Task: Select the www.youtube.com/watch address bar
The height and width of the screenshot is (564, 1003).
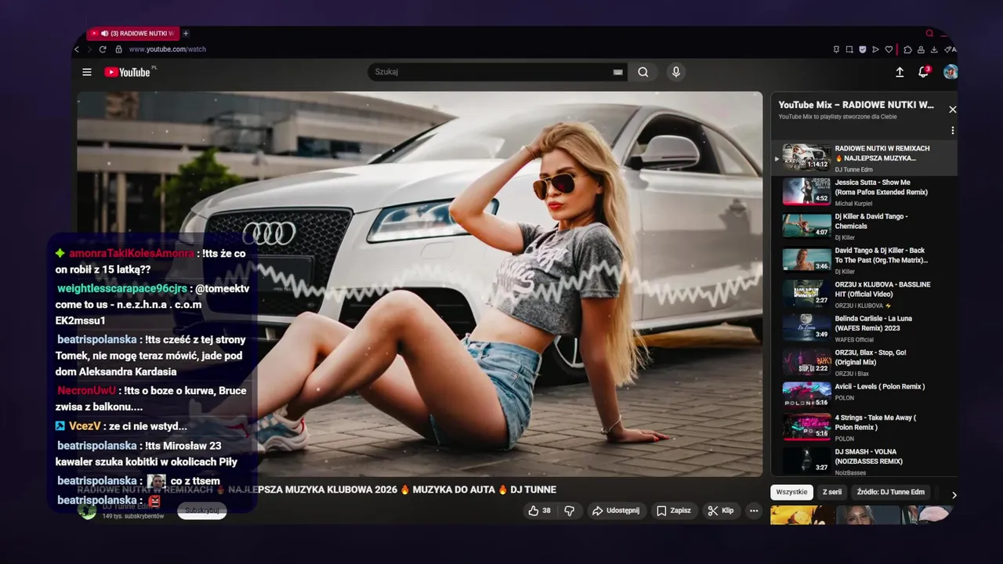Action: pyautogui.click(x=167, y=49)
